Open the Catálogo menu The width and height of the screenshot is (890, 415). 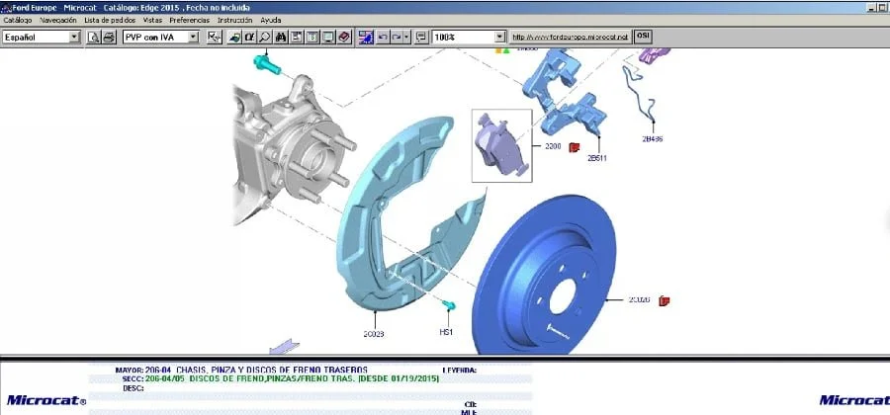tap(18, 20)
